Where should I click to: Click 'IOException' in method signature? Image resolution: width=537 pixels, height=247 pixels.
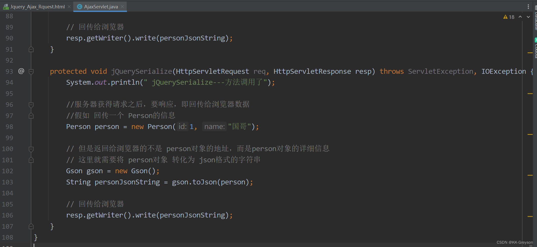coord(504,71)
